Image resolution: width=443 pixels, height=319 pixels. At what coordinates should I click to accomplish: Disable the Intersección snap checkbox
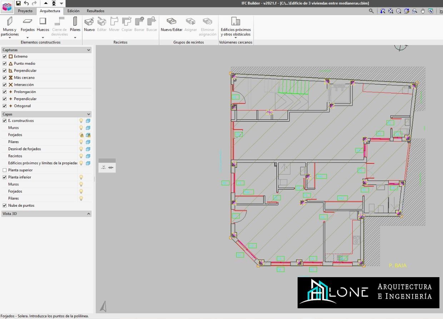(x=5, y=85)
